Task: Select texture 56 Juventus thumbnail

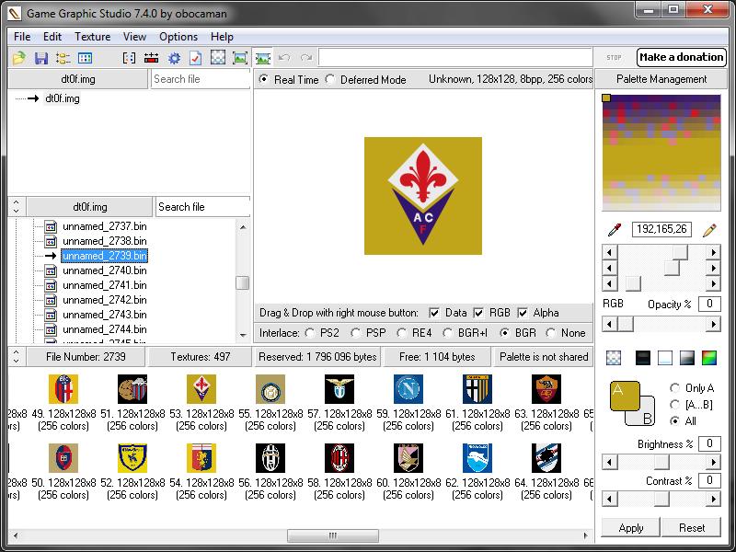Action: 270,457
